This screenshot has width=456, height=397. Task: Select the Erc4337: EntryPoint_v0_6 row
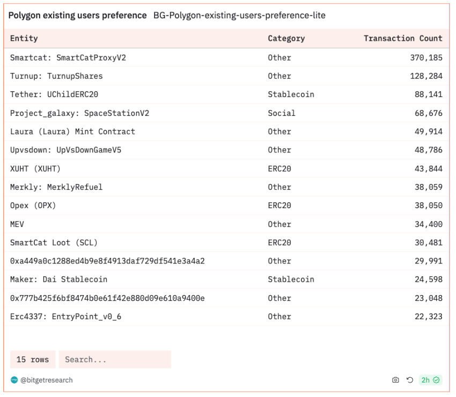tap(226, 317)
